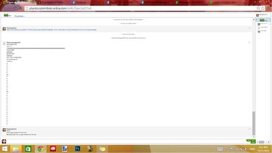Click the chat scrollbar down arrow
This screenshot has width=272, height=153.
(254, 137)
